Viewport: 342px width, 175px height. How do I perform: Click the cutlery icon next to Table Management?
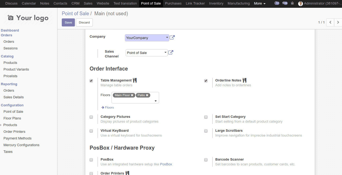(135, 80)
